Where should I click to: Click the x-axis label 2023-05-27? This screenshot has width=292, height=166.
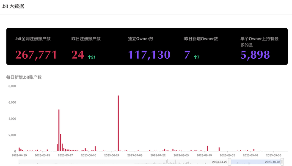[65, 155]
